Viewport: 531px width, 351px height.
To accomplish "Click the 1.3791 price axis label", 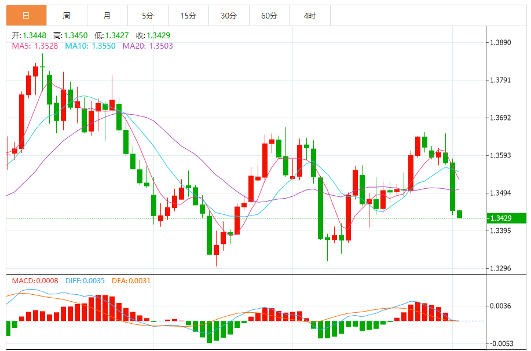I will coord(500,80).
